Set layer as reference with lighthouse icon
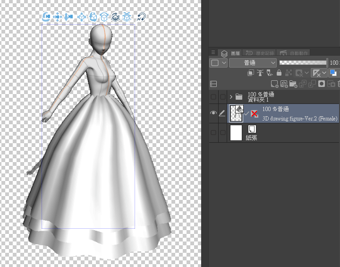Screen dimensions: 340x267 [260, 73]
